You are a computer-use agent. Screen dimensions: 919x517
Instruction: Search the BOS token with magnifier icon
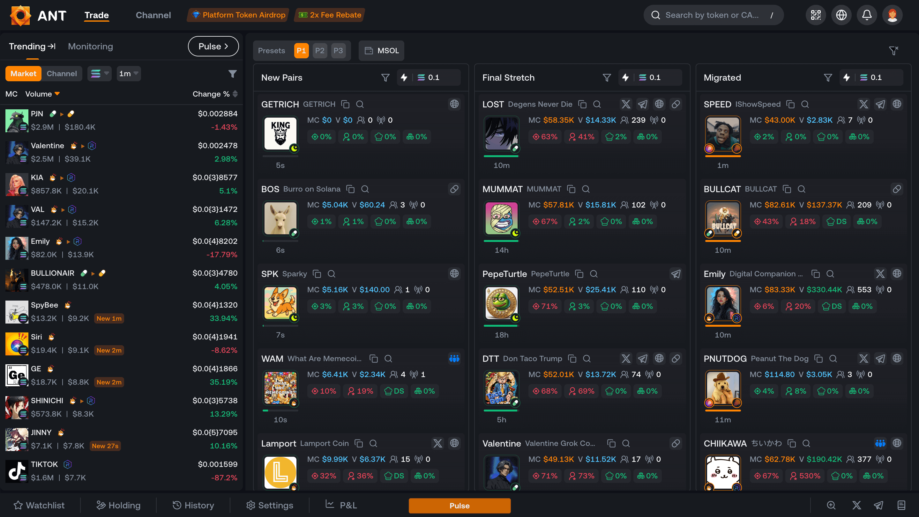point(365,189)
